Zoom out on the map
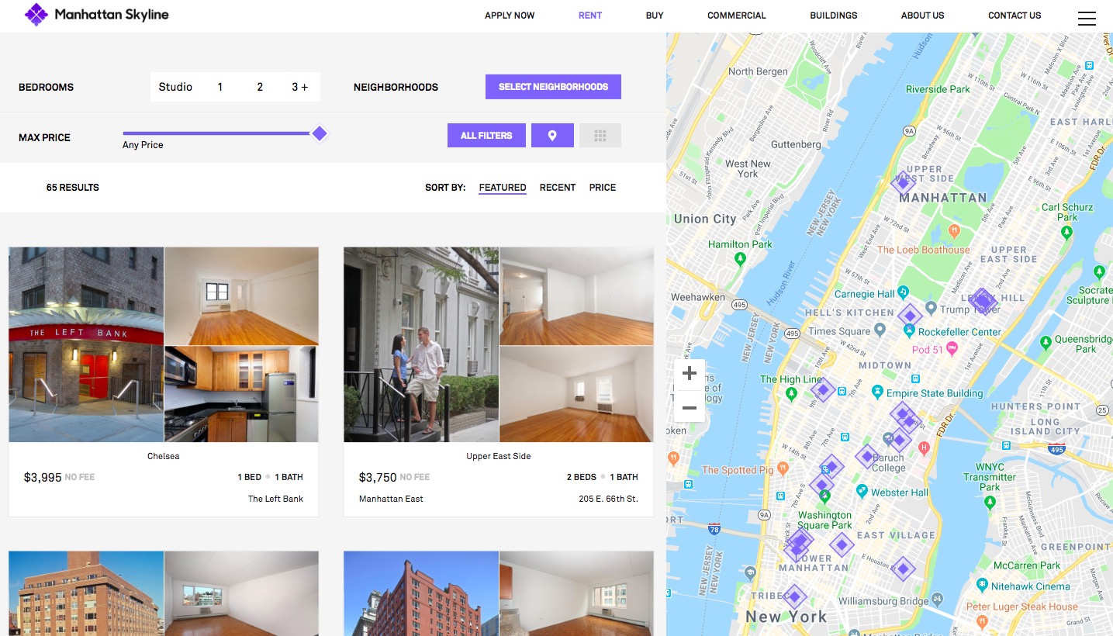 click(x=690, y=407)
